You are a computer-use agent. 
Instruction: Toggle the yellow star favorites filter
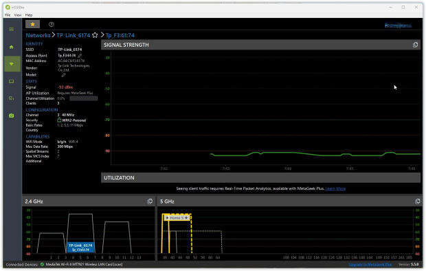(x=32, y=24)
